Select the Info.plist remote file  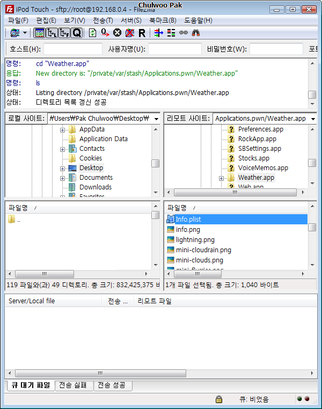click(x=237, y=219)
